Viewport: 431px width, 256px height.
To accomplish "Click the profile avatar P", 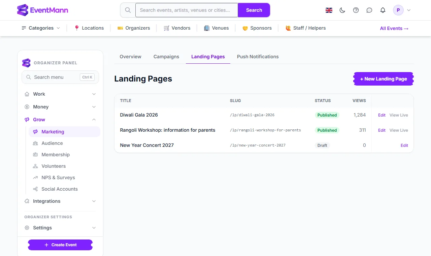I will (x=398, y=10).
